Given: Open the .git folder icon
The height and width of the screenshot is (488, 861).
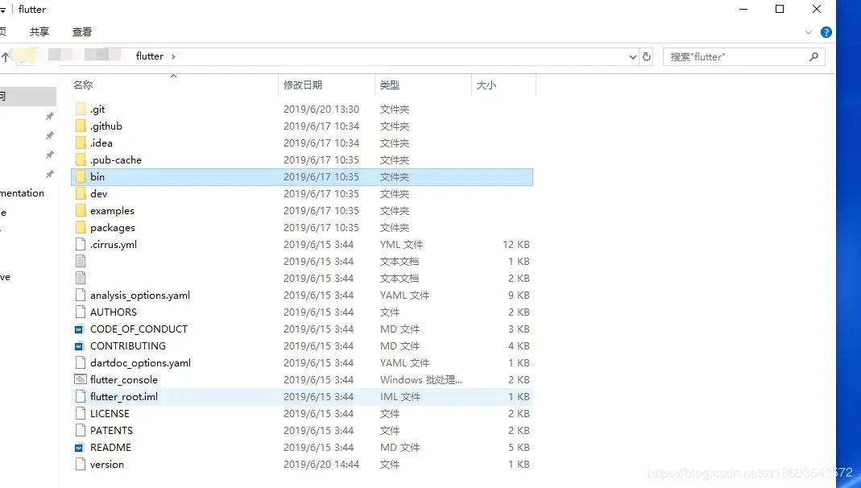Looking at the screenshot, I should click(x=81, y=110).
